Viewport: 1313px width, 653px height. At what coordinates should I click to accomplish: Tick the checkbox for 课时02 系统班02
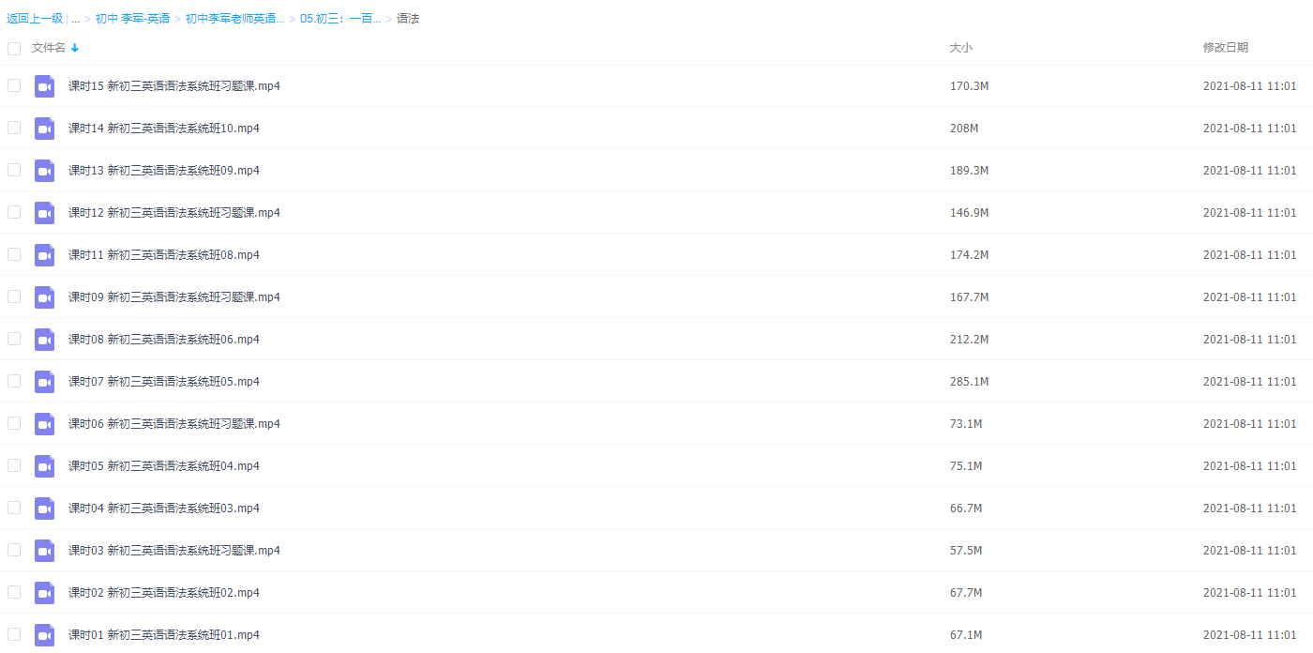[14, 592]
